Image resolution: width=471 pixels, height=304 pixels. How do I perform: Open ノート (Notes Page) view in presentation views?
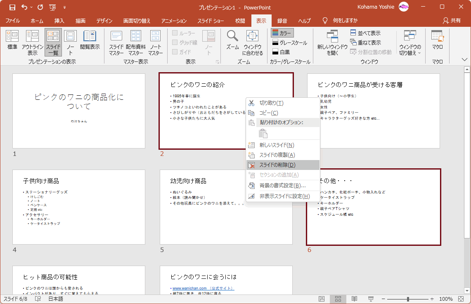70,42
